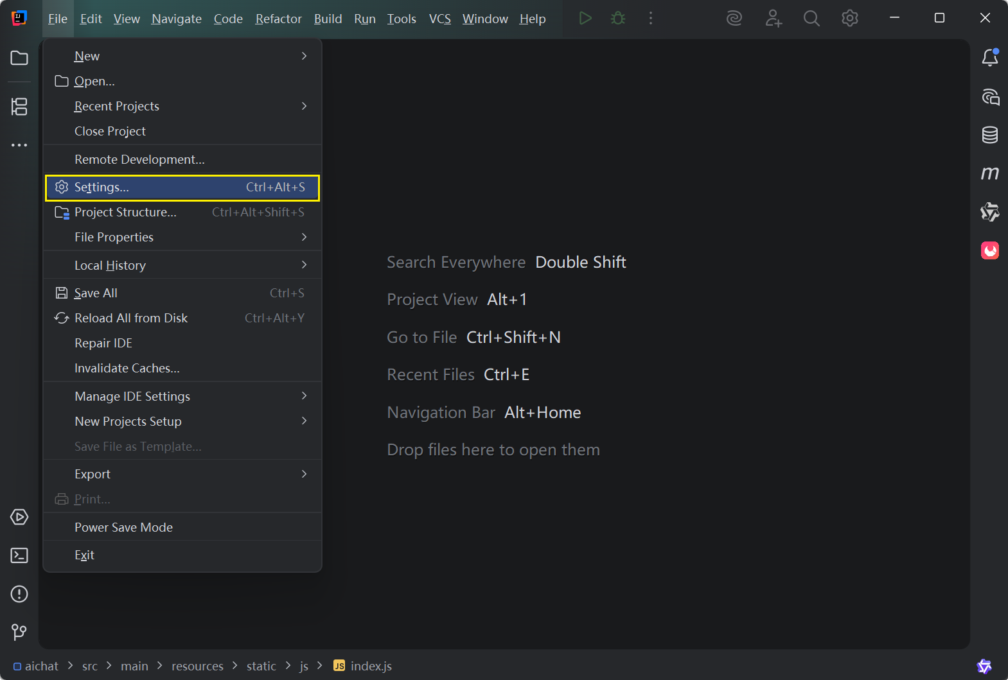1008x680 pixels.
Task: Open the Refactor menu in menu bar
Action: (278, 19)
